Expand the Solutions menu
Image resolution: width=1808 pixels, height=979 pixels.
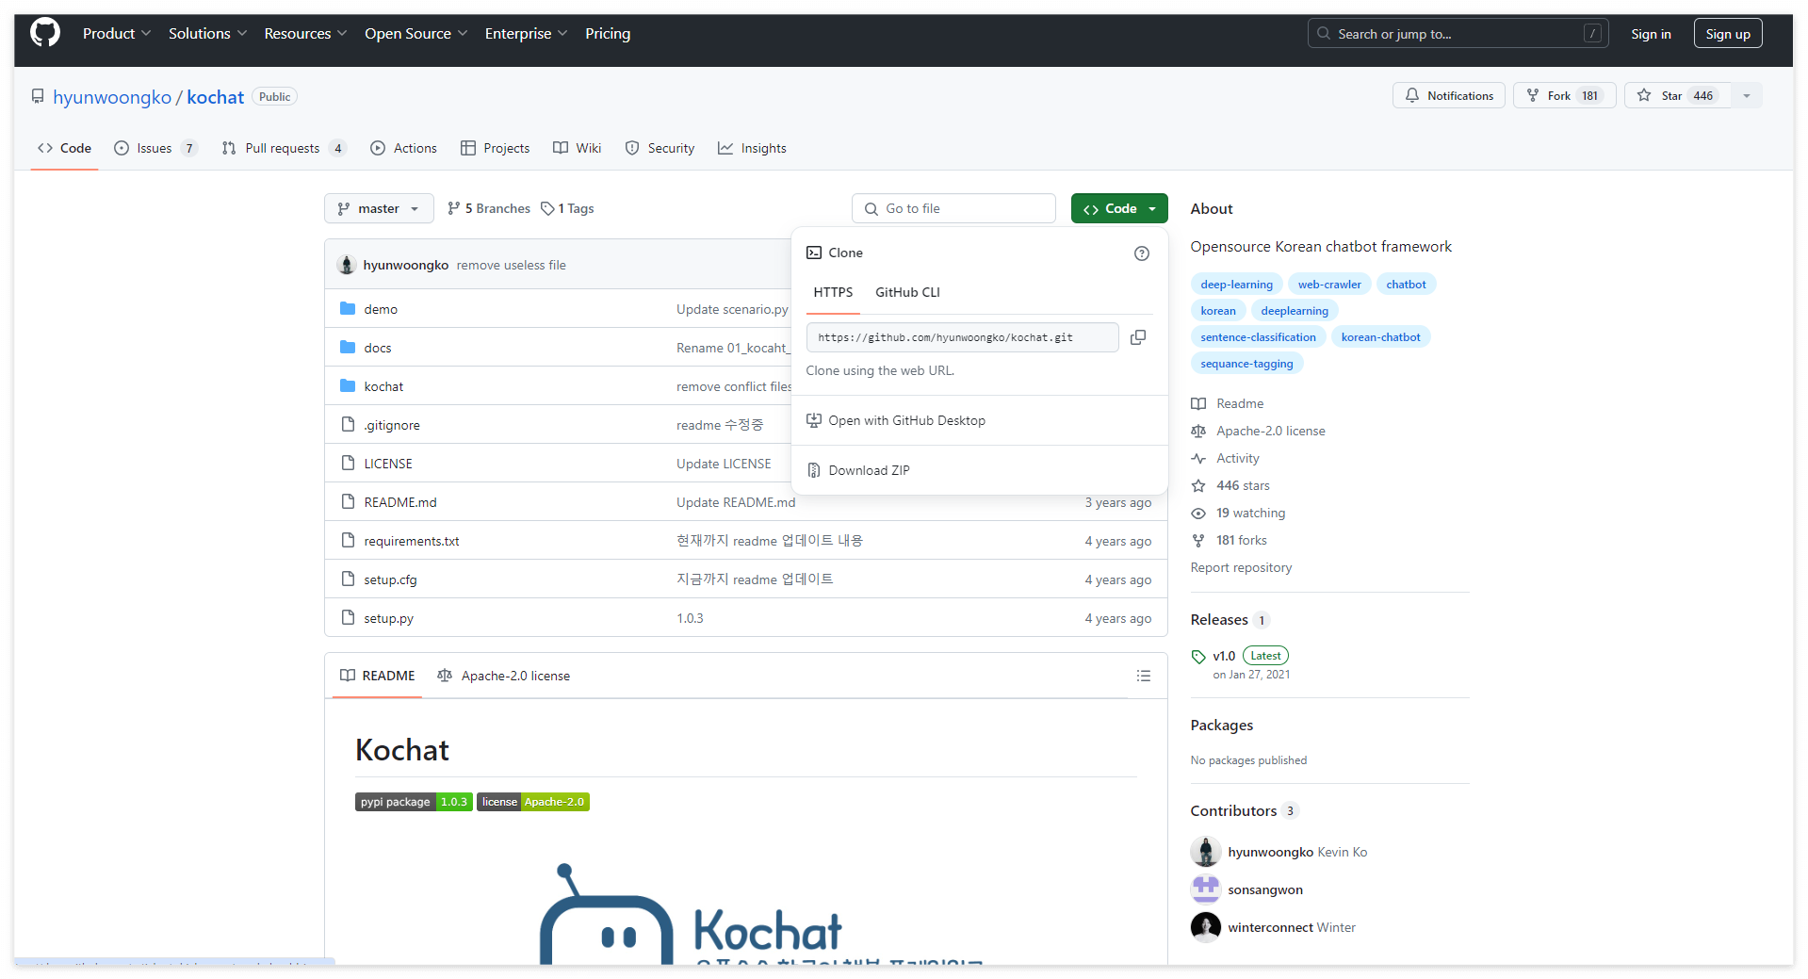207,33
